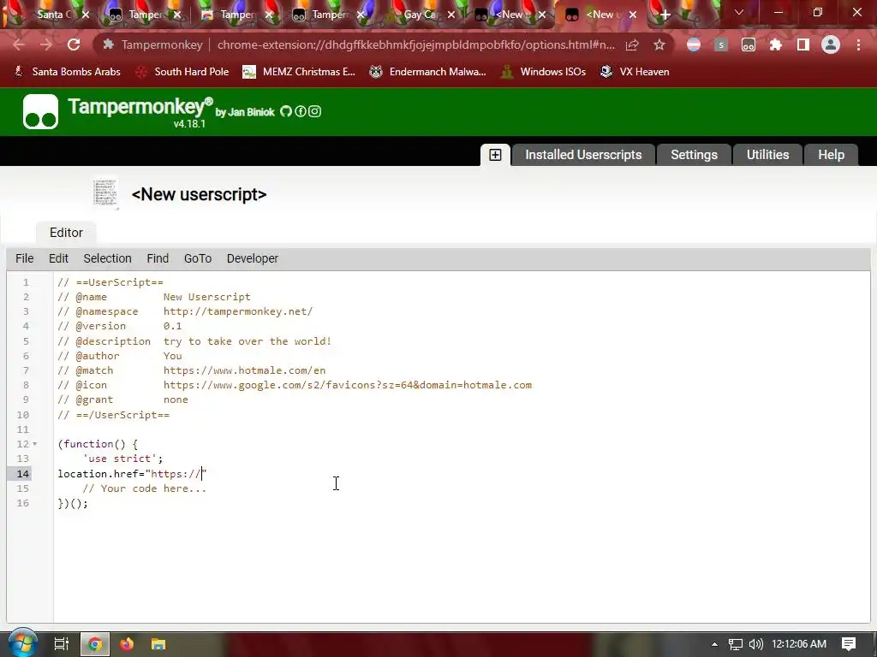The height and width of the screenshot is (657, 877).
Task: Open Tampermonkey's Instagram icon link
Action: 315,111
